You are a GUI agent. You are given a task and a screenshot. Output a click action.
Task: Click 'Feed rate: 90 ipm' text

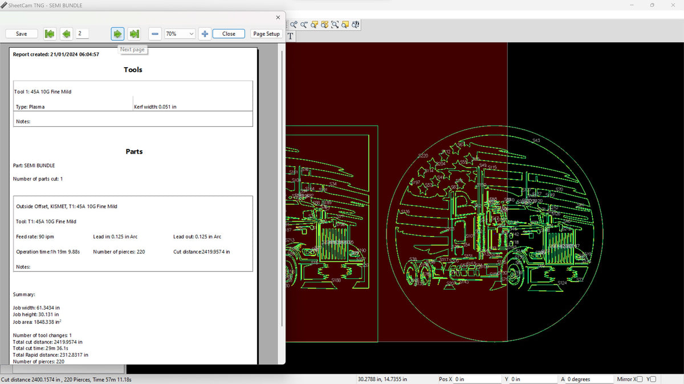pos(35,237)
